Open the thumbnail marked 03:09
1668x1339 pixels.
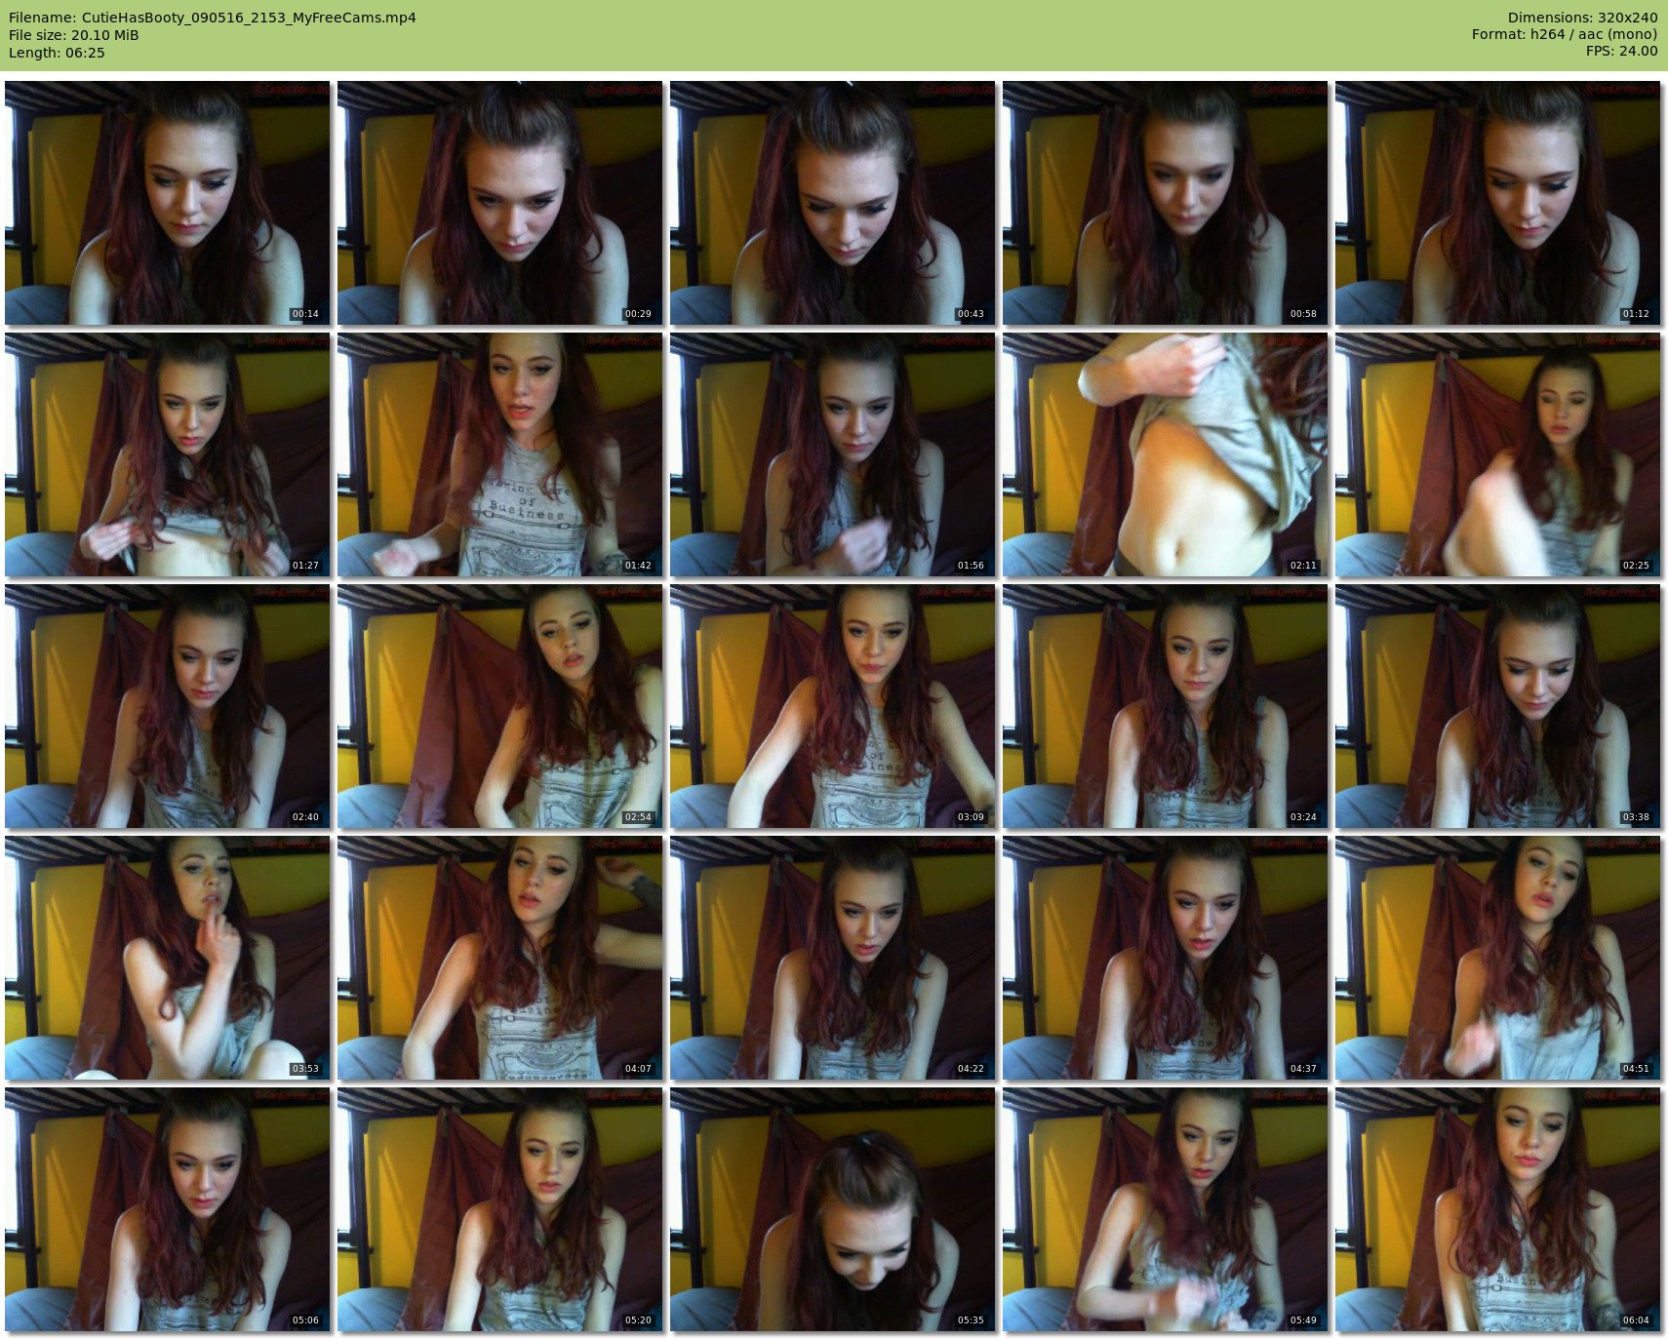point(833,706)
